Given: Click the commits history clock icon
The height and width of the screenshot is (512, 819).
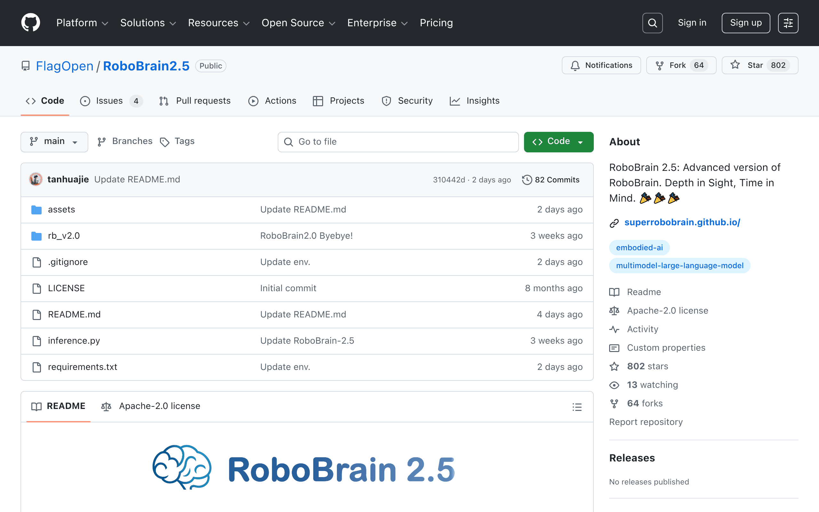Looking at the screenshot, I should [x=527, y=180].
